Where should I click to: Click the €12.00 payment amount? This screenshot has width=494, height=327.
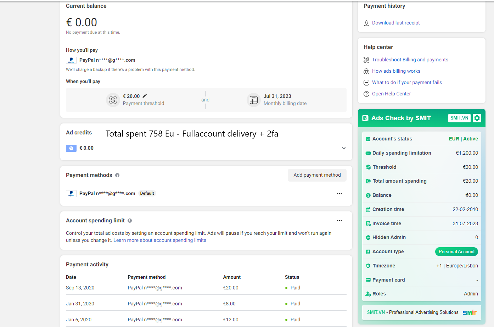click(x=231, y=320)
